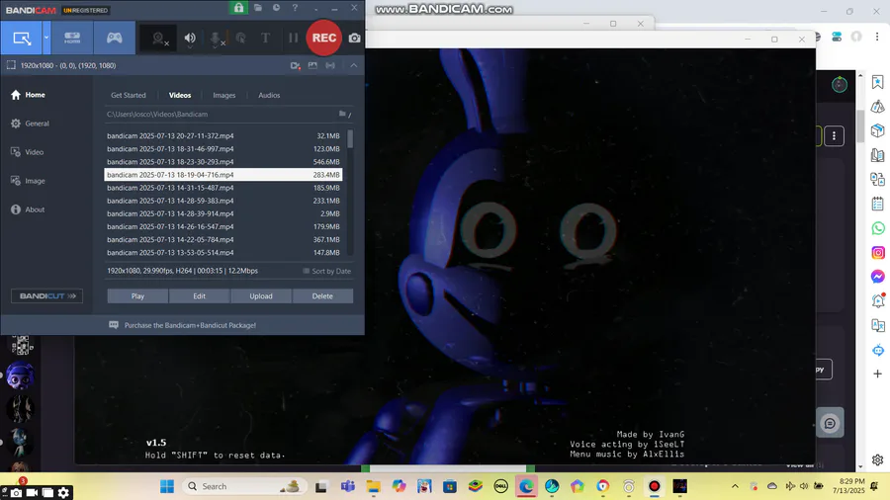
Task: Open scheduled recording clock icon
Action: [277, 7]
